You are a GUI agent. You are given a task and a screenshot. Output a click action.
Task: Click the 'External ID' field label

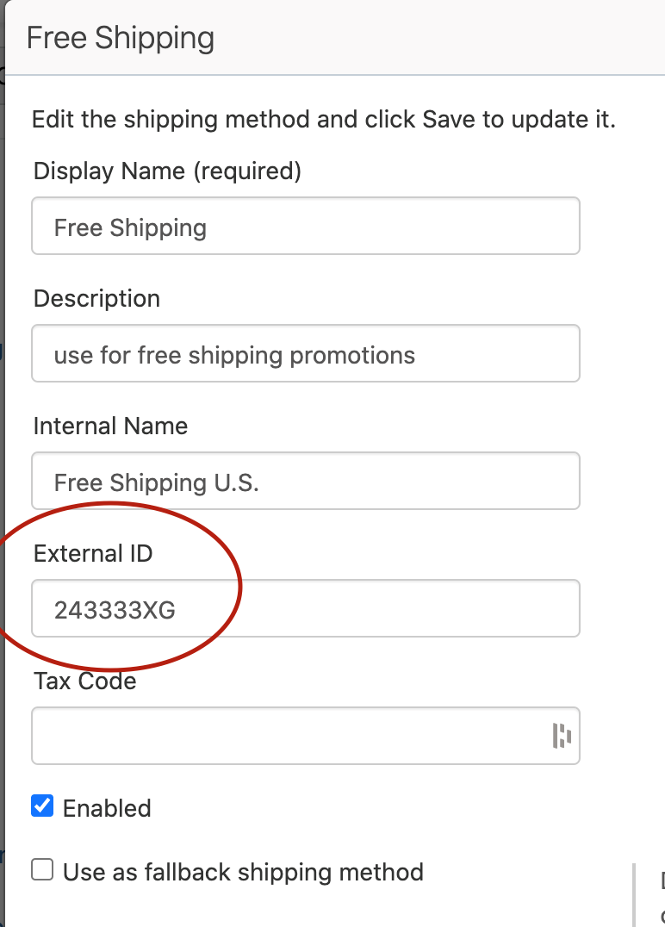click(x=93, y=553)
